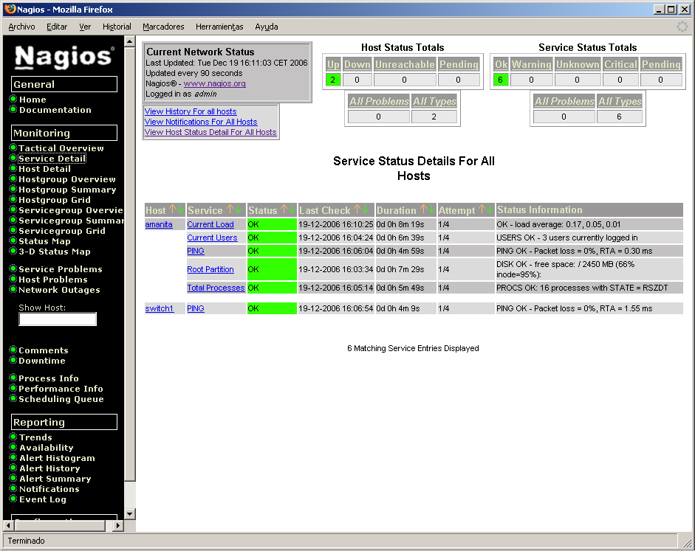
Task: Open the Archivo menu
Action: click(x=21, y=27)
